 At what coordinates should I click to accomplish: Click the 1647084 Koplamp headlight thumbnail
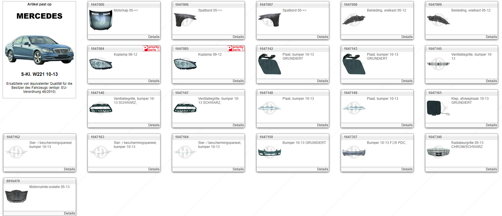pos(101,64)
